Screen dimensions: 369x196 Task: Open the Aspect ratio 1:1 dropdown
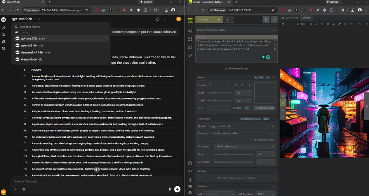(219, 85)
